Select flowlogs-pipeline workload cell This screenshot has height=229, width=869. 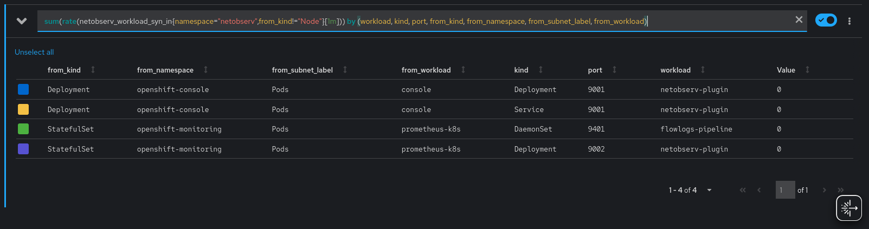click(696, 129)
